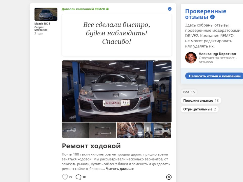Open the comments bubble icon with 10

click(78, 177)
